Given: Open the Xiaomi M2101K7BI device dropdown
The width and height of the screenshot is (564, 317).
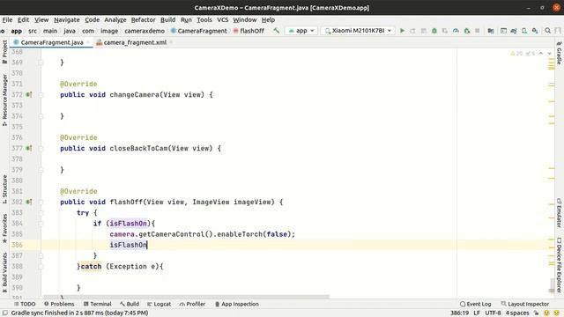Looking at the screenshot, I should coord(358,31).
